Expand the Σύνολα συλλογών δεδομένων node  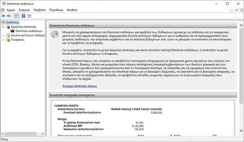(3, 35)
